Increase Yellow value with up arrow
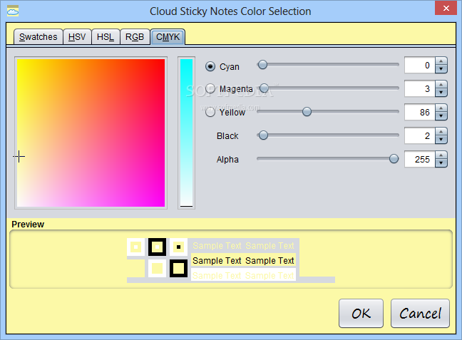This screenshot has width=462, height=340. coord(441,108)
